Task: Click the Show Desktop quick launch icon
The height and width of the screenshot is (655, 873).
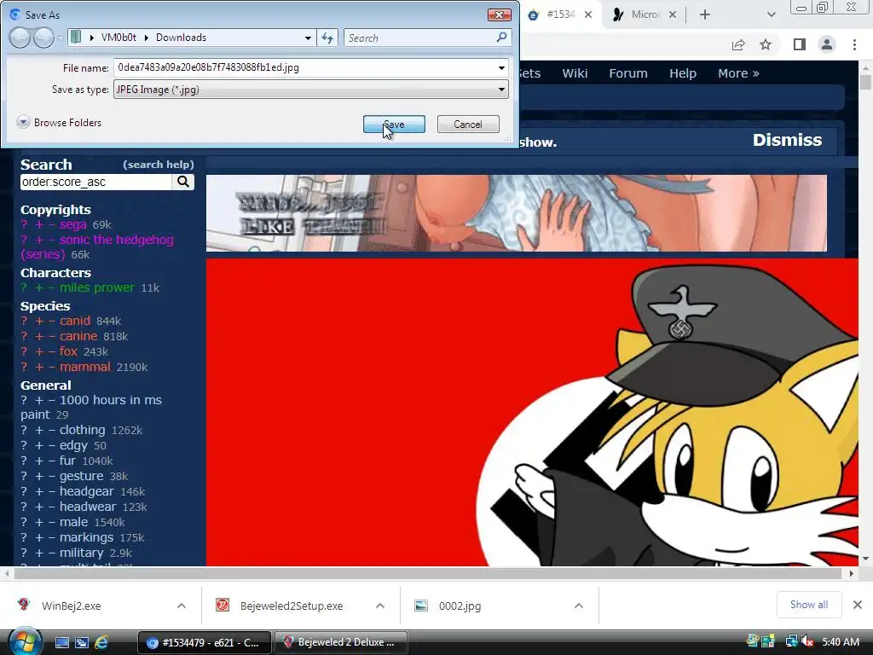Action: (x=61, y=642)
